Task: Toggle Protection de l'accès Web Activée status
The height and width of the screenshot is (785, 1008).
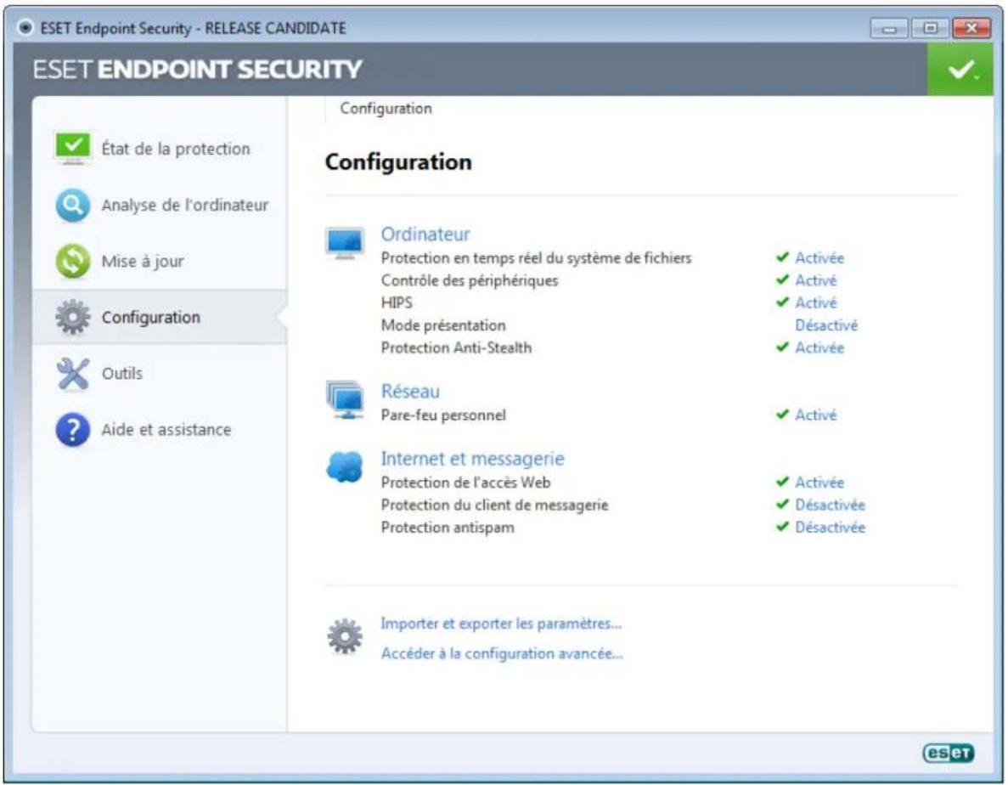Action: click(x=819, y=483)
